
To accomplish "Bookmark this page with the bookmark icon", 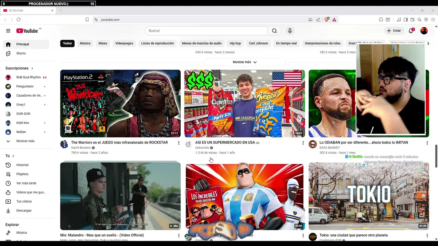I will tap(87, 20).
